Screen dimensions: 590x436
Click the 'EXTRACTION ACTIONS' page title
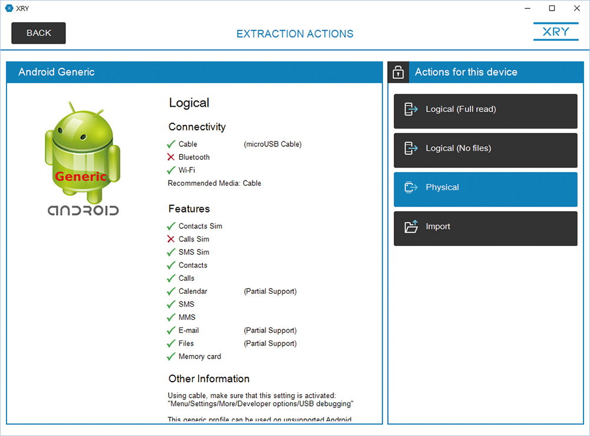295,34
